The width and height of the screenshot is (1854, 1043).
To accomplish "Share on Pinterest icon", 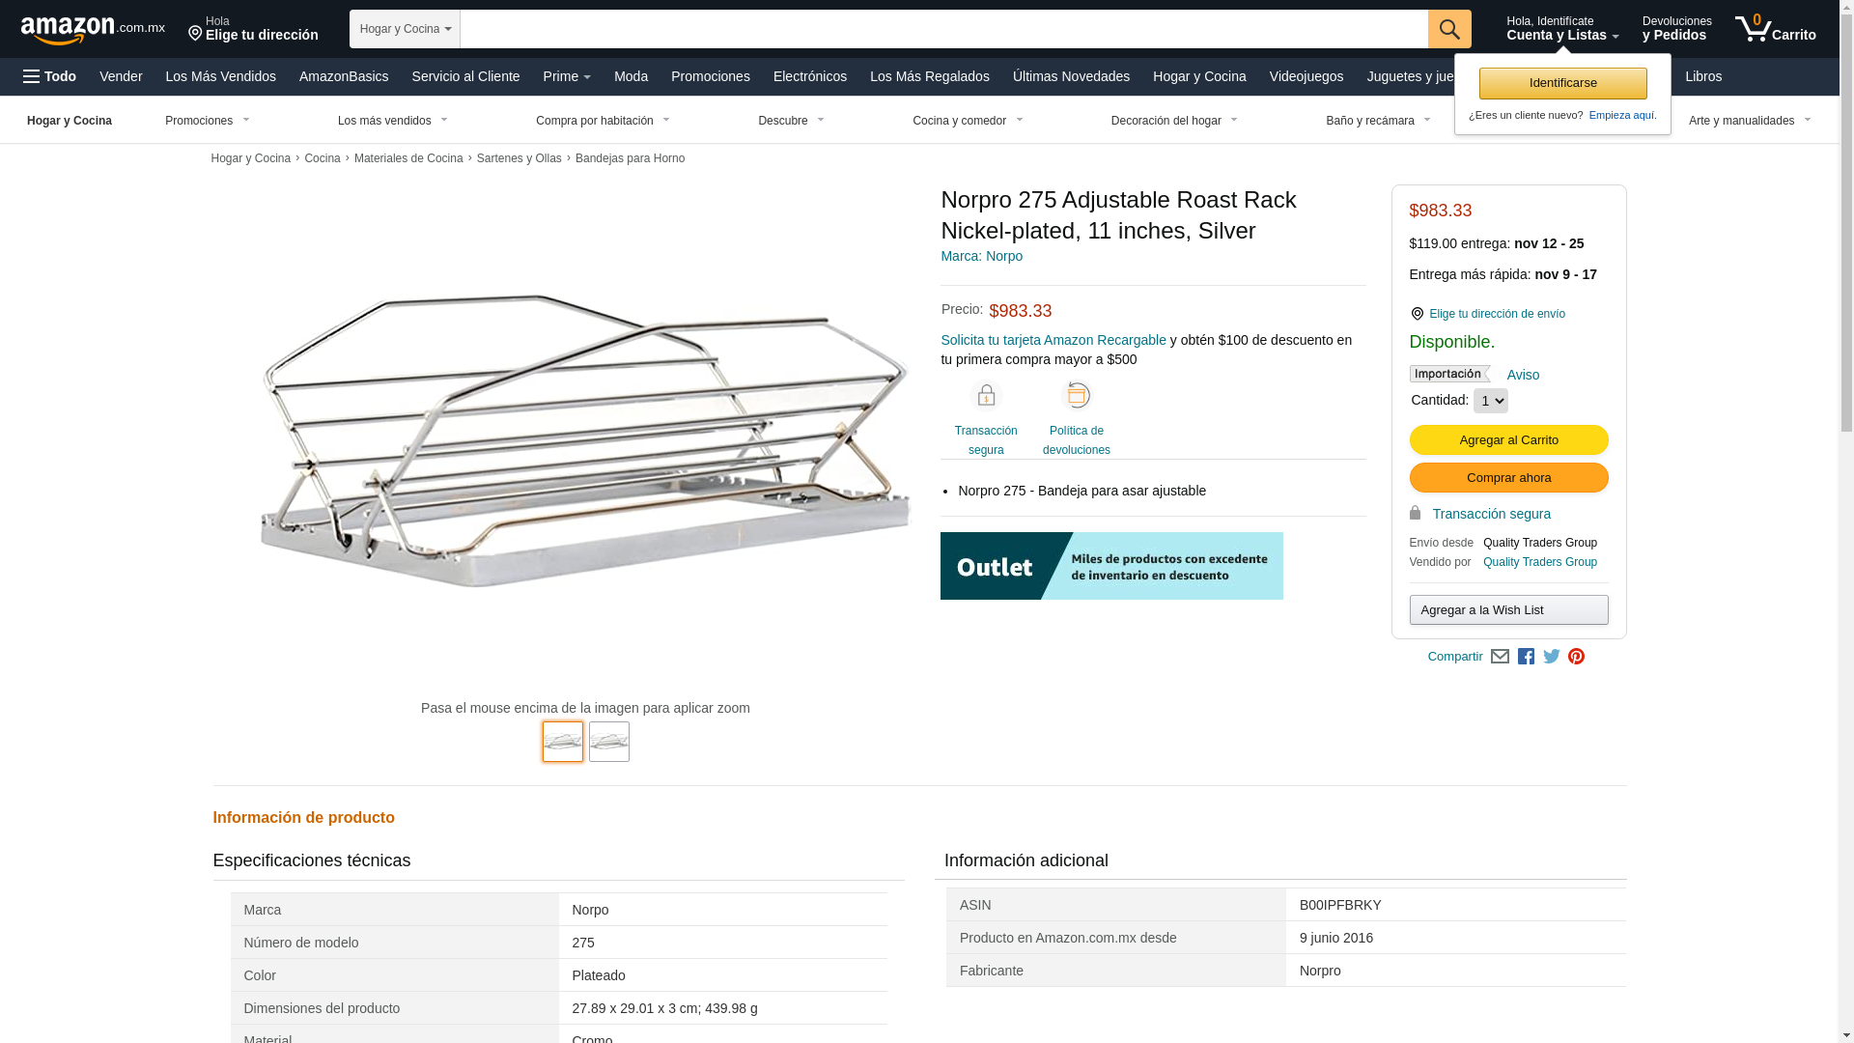I will coord(1576,657).
